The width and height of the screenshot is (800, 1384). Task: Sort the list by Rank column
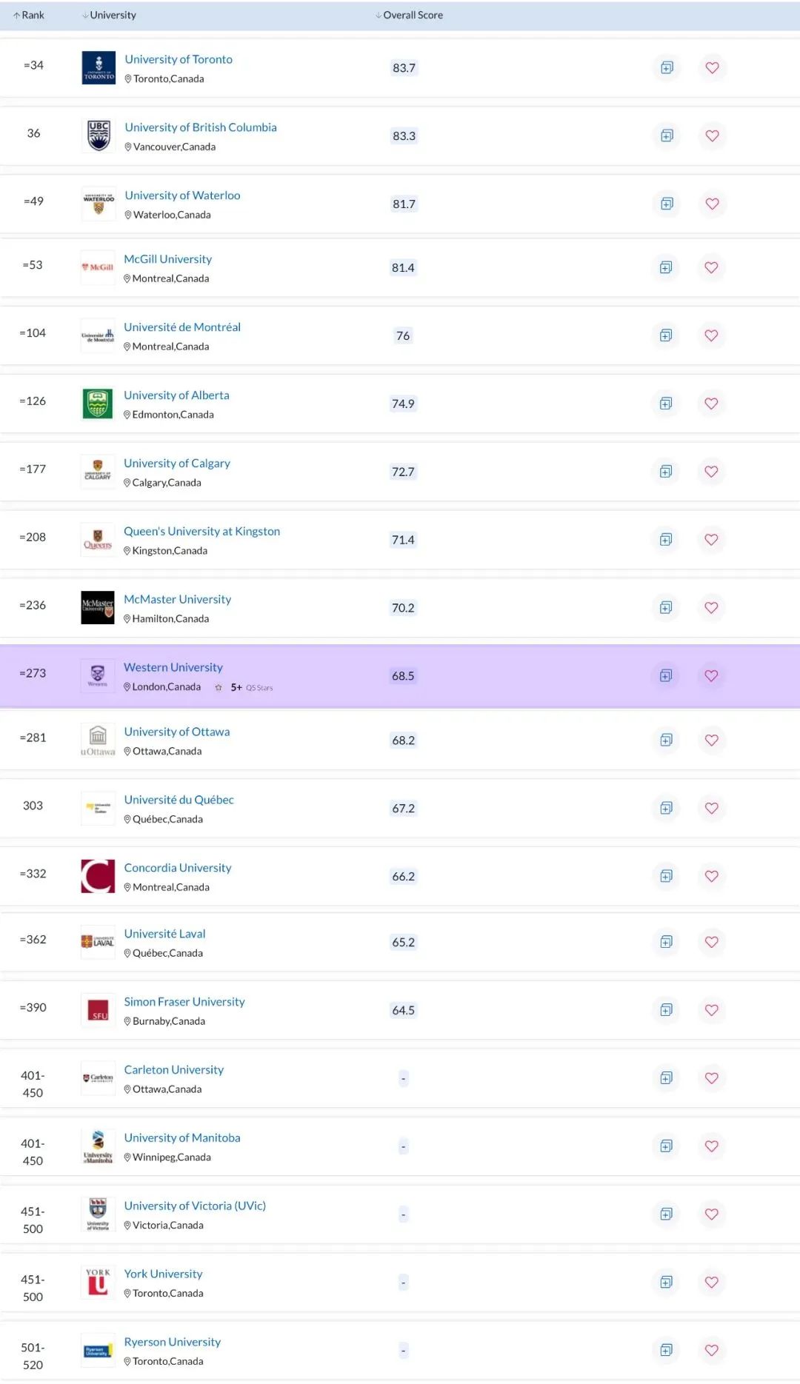point(29,15)
